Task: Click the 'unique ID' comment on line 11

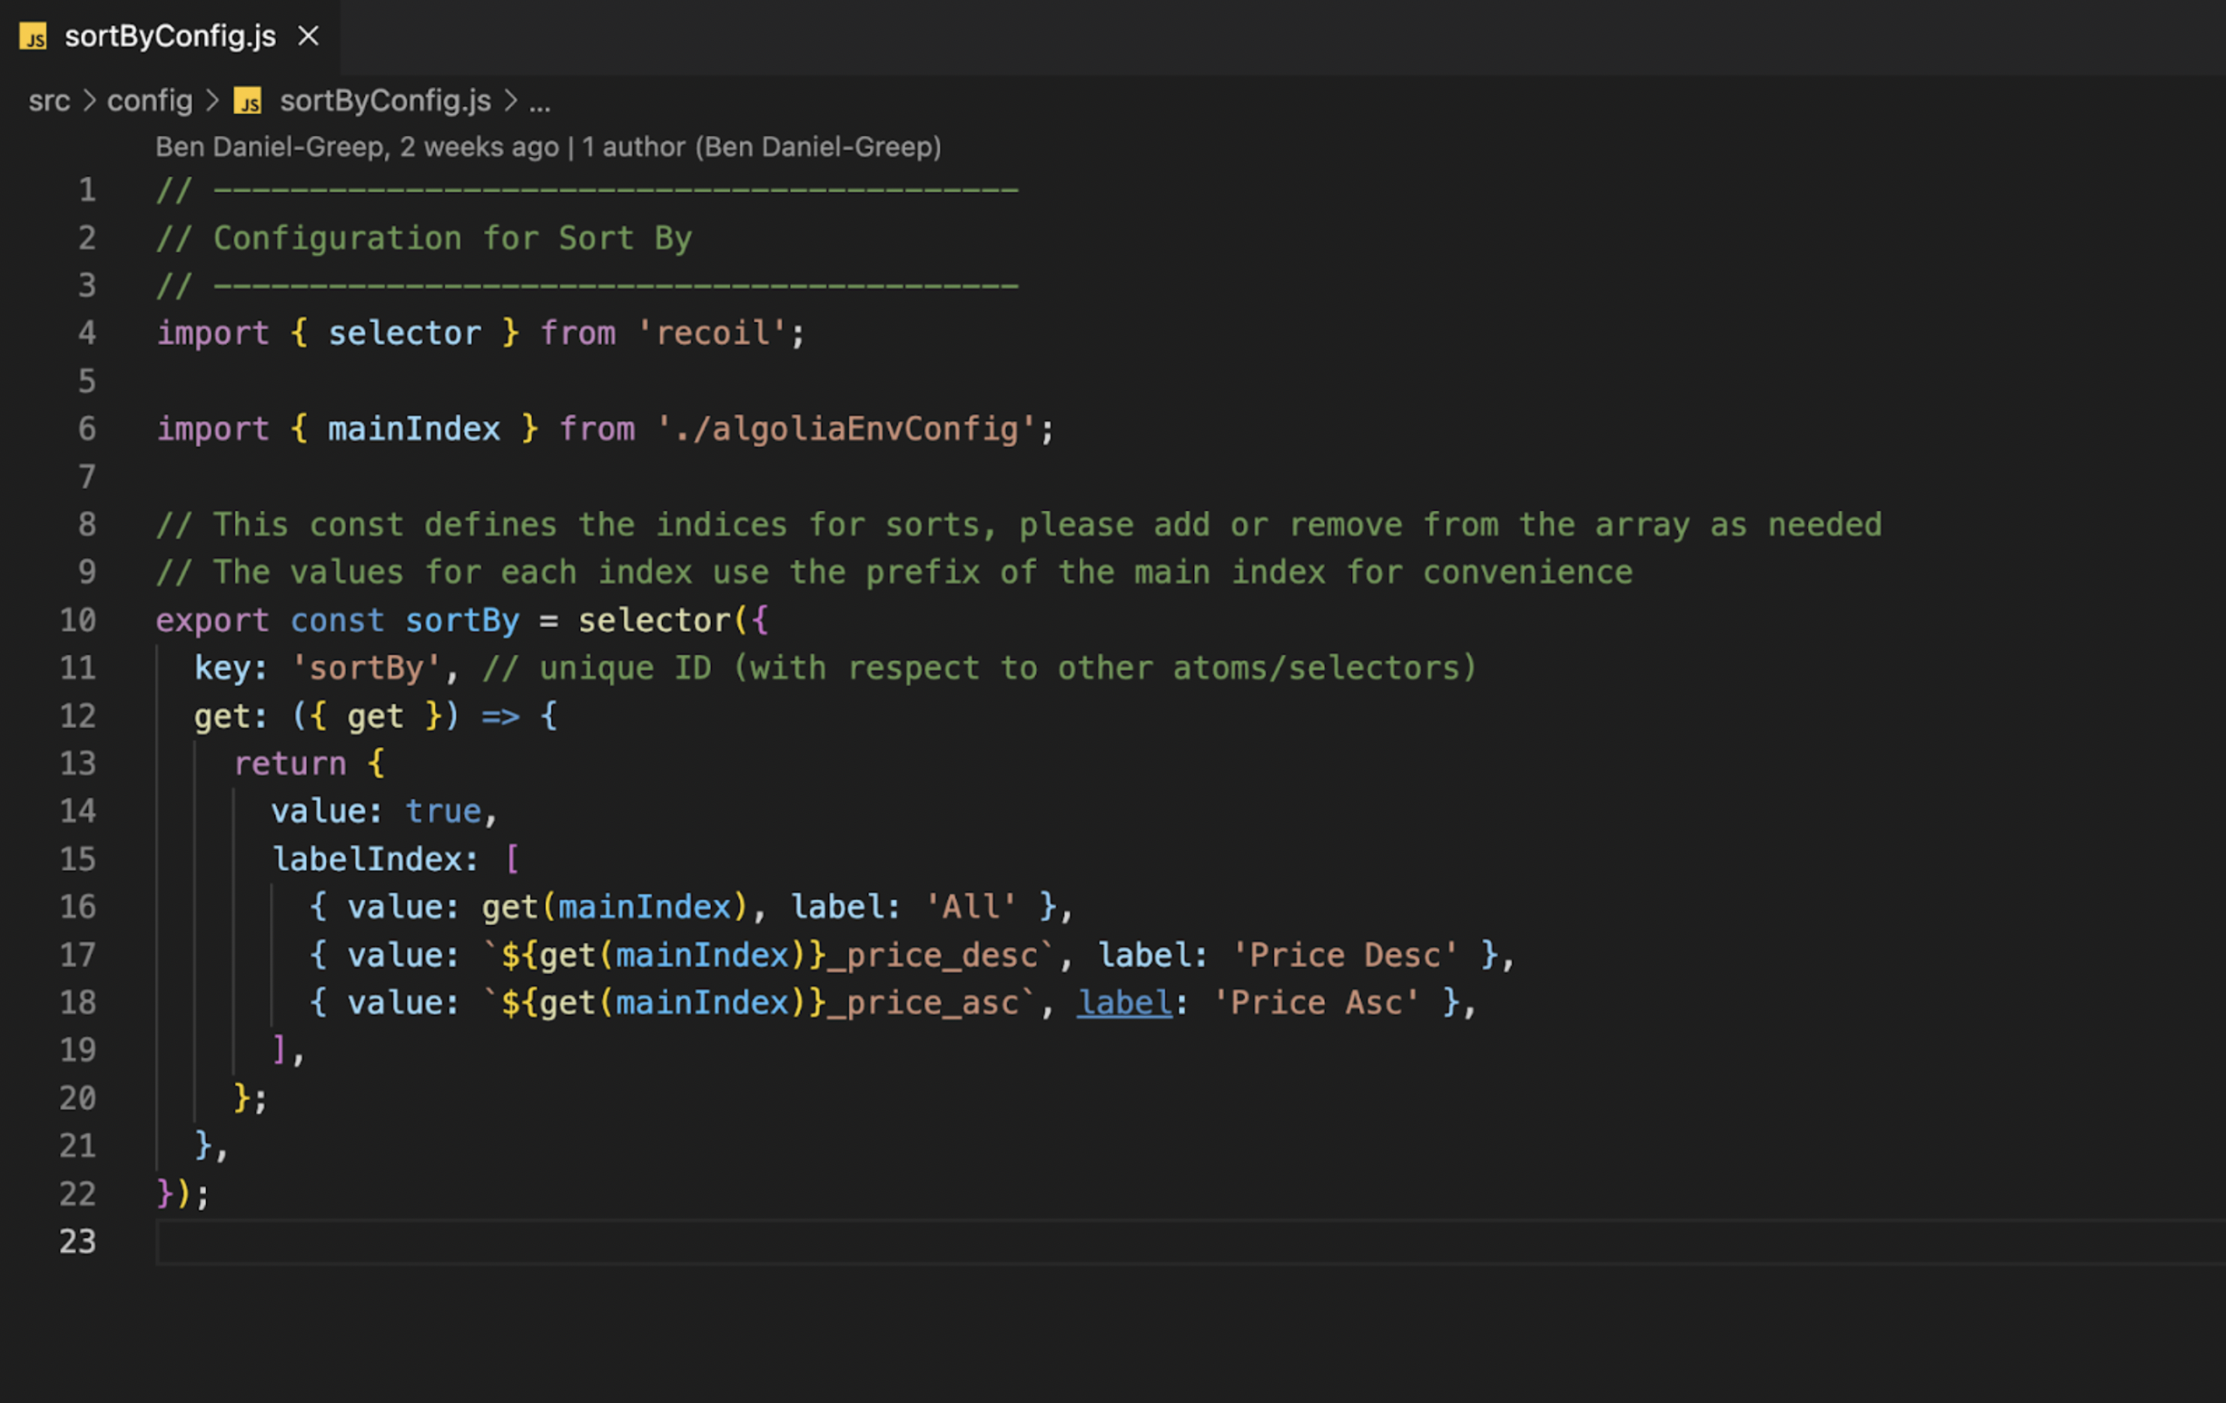Action: [980, 669]
